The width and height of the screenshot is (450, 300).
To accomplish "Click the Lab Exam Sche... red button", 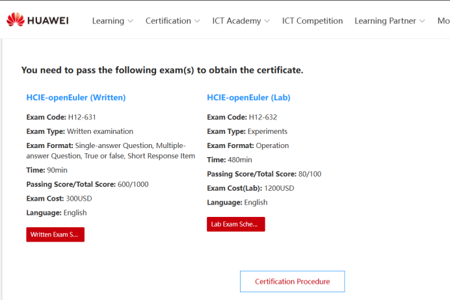I will (236, 224).
